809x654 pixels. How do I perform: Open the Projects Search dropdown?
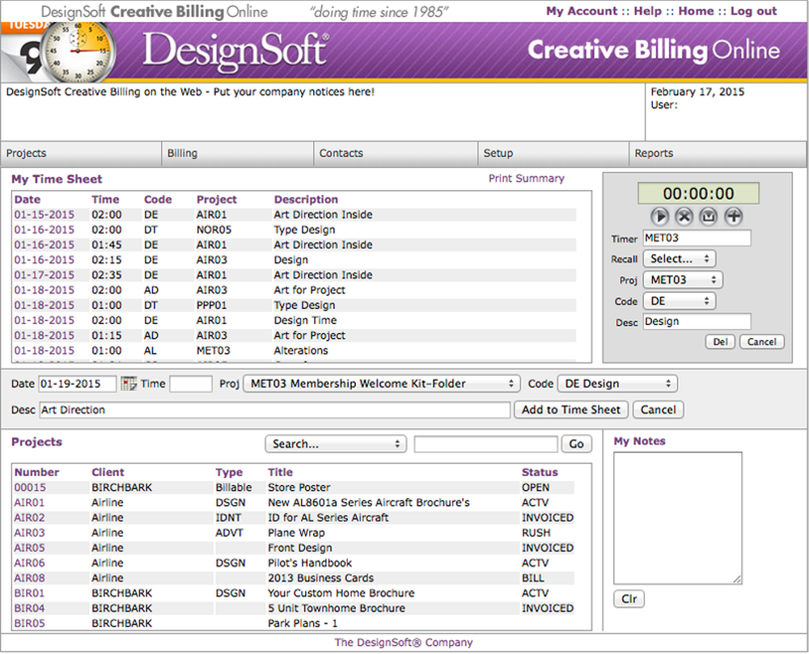336,444
